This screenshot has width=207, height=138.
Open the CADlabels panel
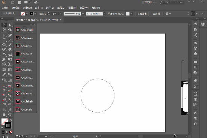click(x=25, y=102)
